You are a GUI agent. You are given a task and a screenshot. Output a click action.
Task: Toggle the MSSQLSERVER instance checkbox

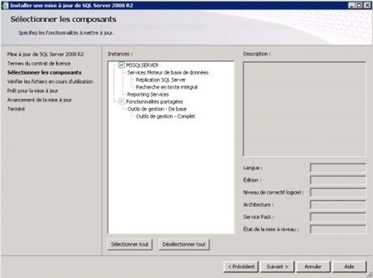tap(121, 65)
